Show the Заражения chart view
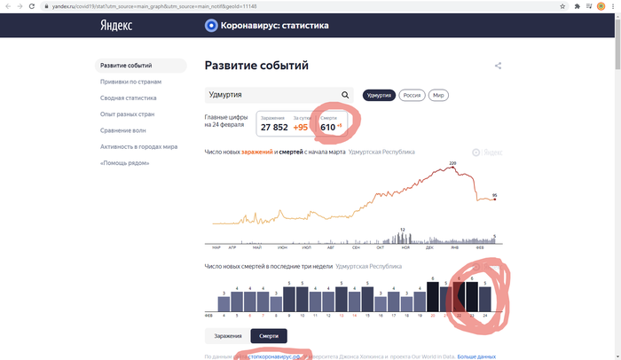 pyautogui.click(x=226, y=335)
